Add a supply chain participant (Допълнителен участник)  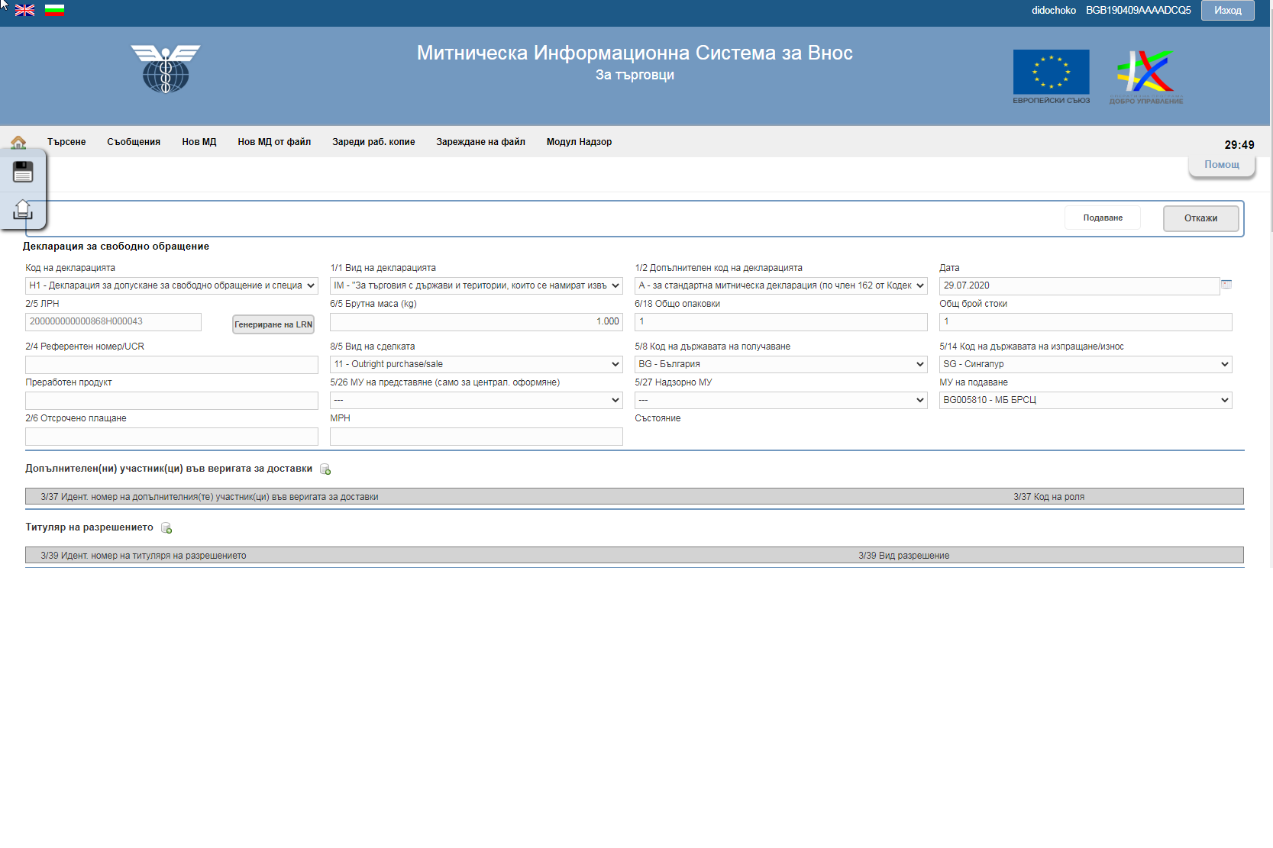click(x=325, y=469)
